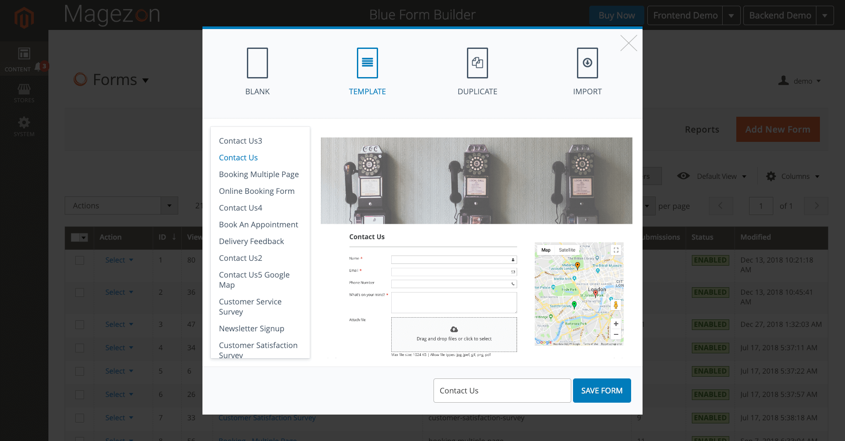The height and width of the screenshot is (441, 845).
Task: Choose the Customer Service Survey template
Action: (250, 307)
